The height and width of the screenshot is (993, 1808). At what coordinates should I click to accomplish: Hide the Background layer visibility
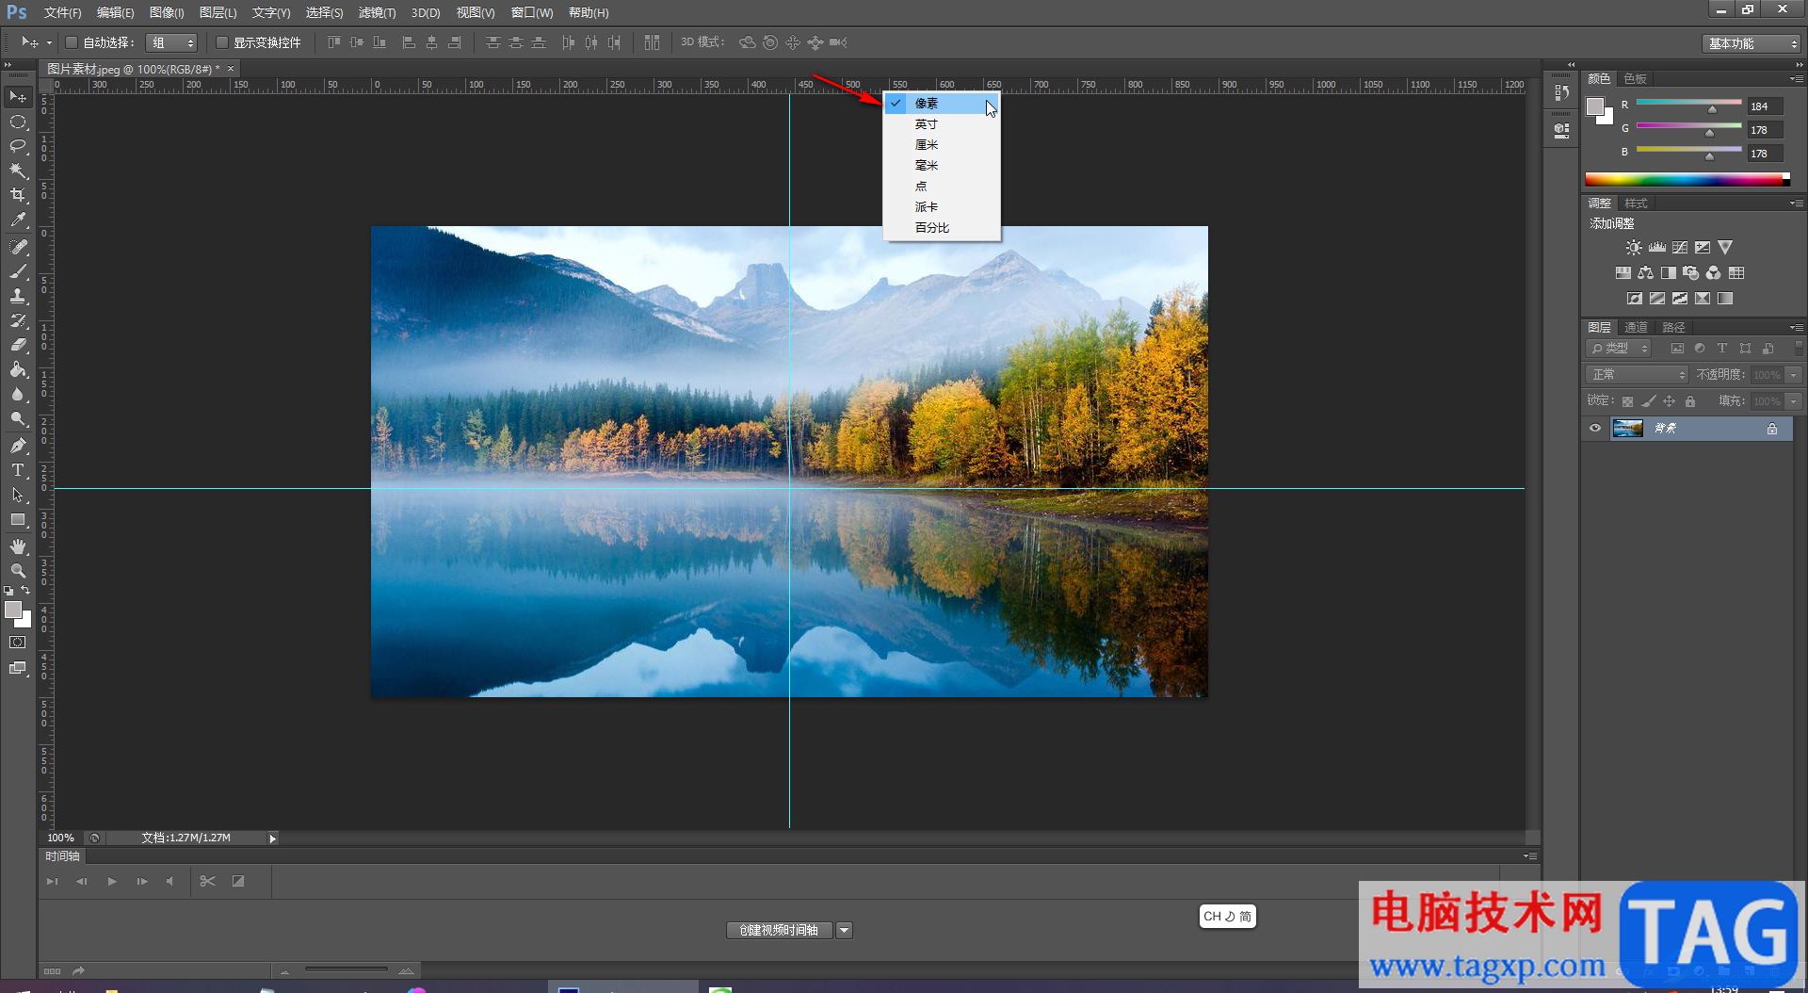click(x=1595, y=429)
